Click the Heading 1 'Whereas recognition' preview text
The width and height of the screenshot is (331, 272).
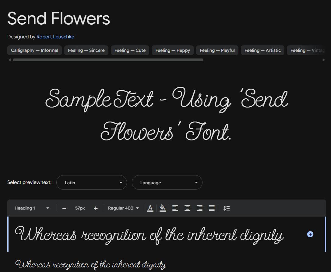tap(150, 235)
